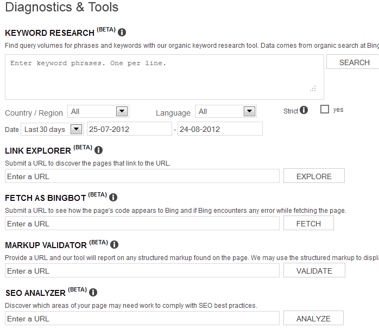Click Fetch as Bingbot info icon
379x329 pixels.
[x=113, y=198]
